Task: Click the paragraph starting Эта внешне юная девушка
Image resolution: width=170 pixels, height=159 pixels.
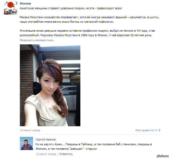Action: (x=87, y=33)
